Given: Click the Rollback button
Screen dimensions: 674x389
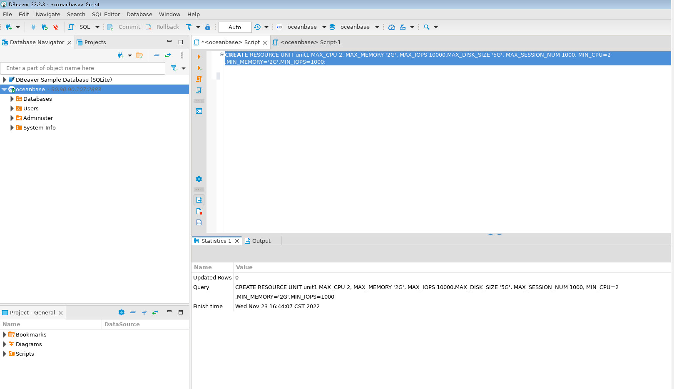Looking at the screenshot, I should [162, 27].
